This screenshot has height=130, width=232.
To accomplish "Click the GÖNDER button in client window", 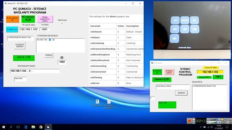I will 181,93.
